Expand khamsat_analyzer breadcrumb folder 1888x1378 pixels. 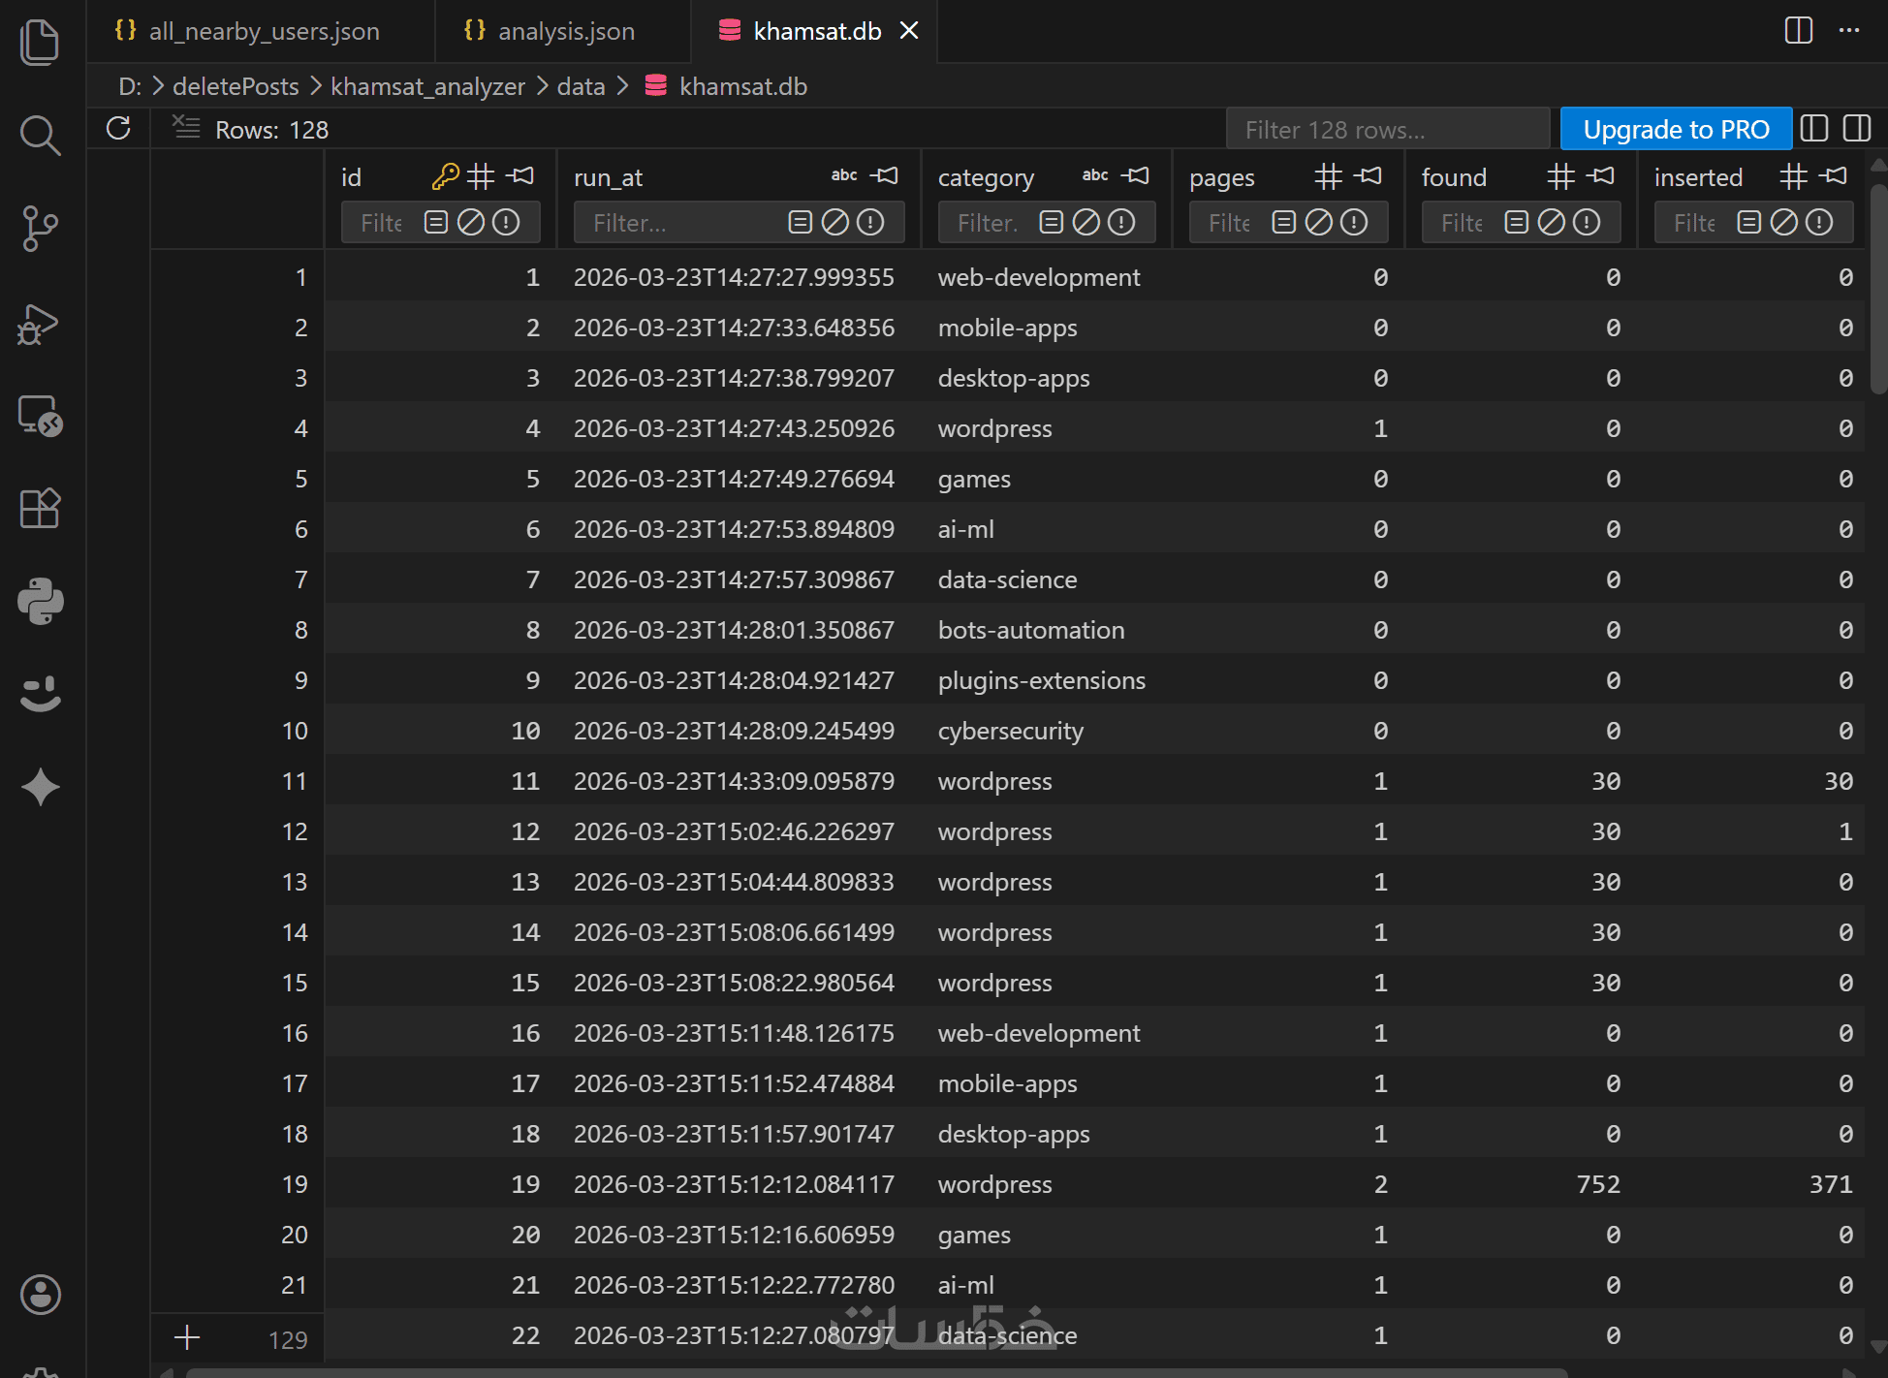click(427, 86)
